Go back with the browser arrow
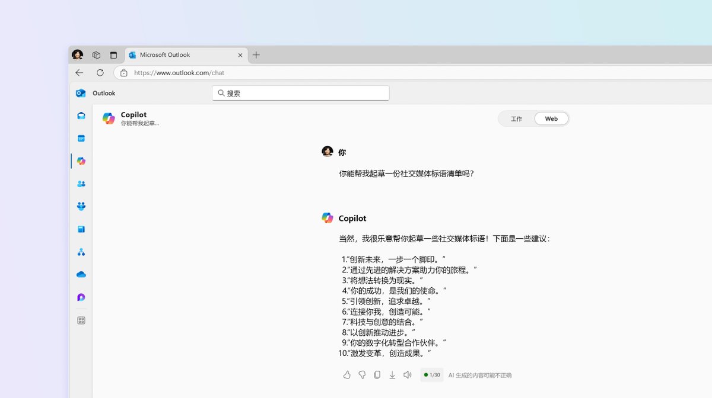Viewport: 712px width, 398px height. tap(80, 73)
